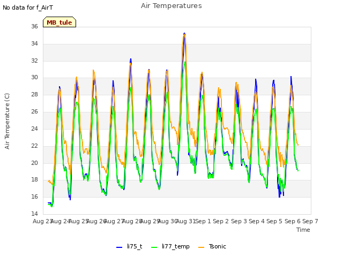Viewport: 343px width, 257px height.
Task: Click the li75_t legend entry
Action: pos(129,246)
